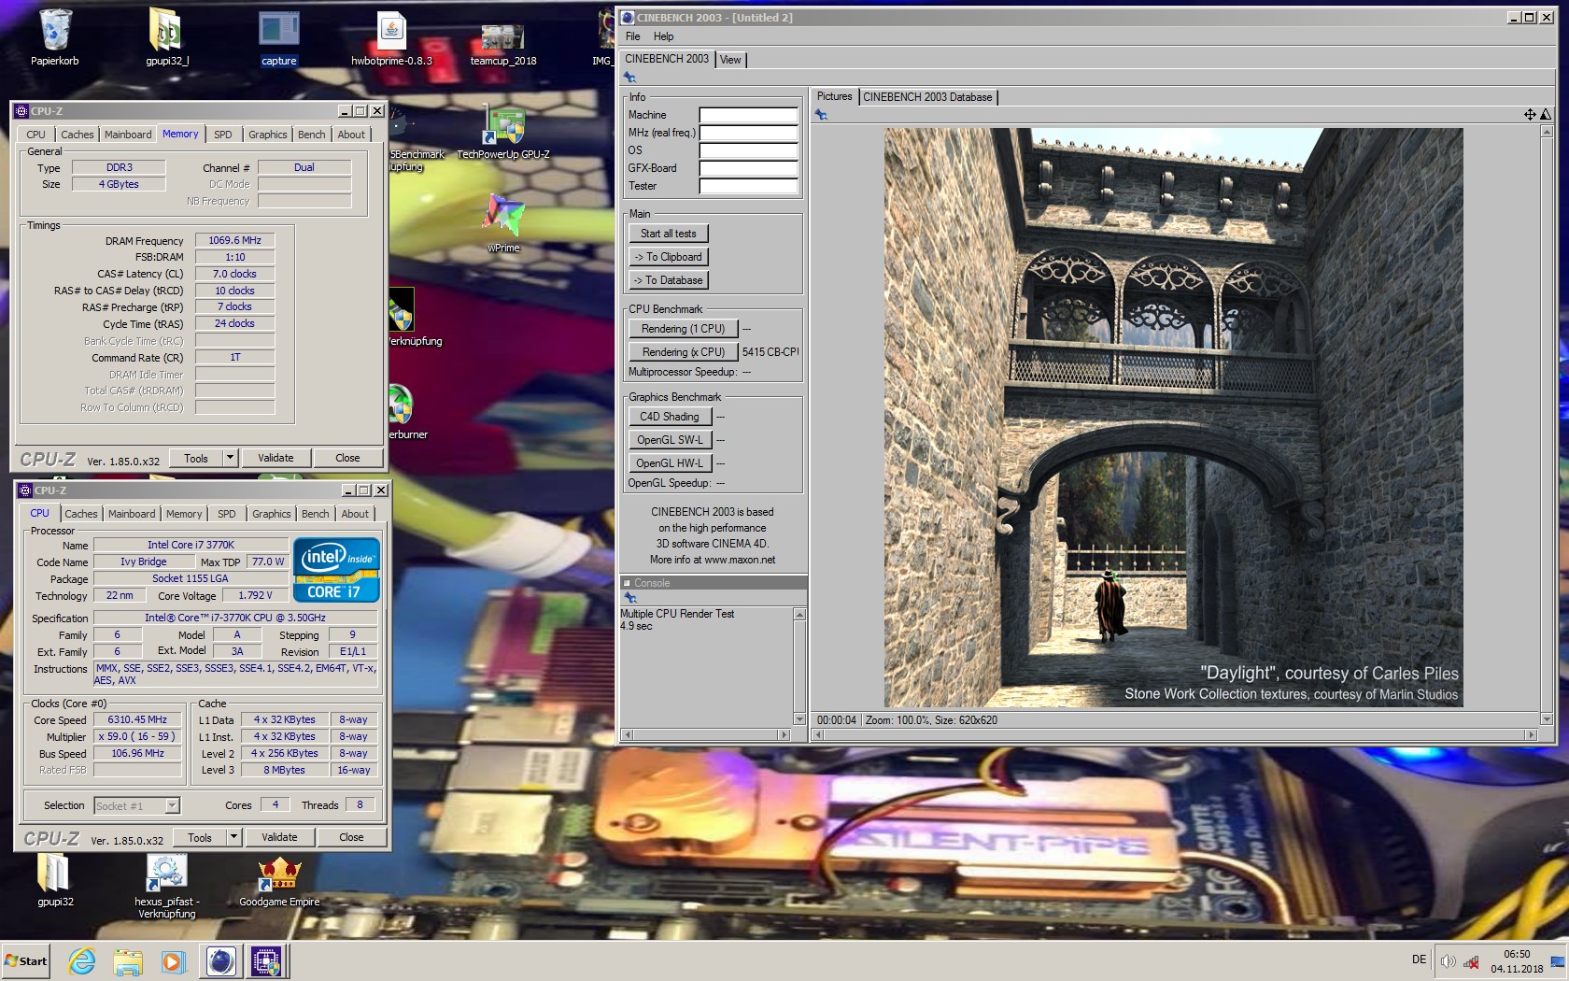Click Close in the lower CPU-Z window
1569x981 pixels.
pos(351,837)
